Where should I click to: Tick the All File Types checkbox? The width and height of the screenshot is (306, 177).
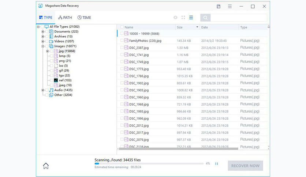tap(42, 27)
